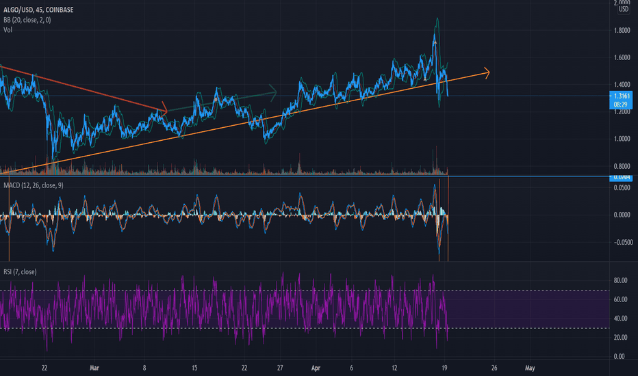Click the 1.8000 price axis label
Image resolution: width=638 pixels, height=376 pixels.
point(622,31)
